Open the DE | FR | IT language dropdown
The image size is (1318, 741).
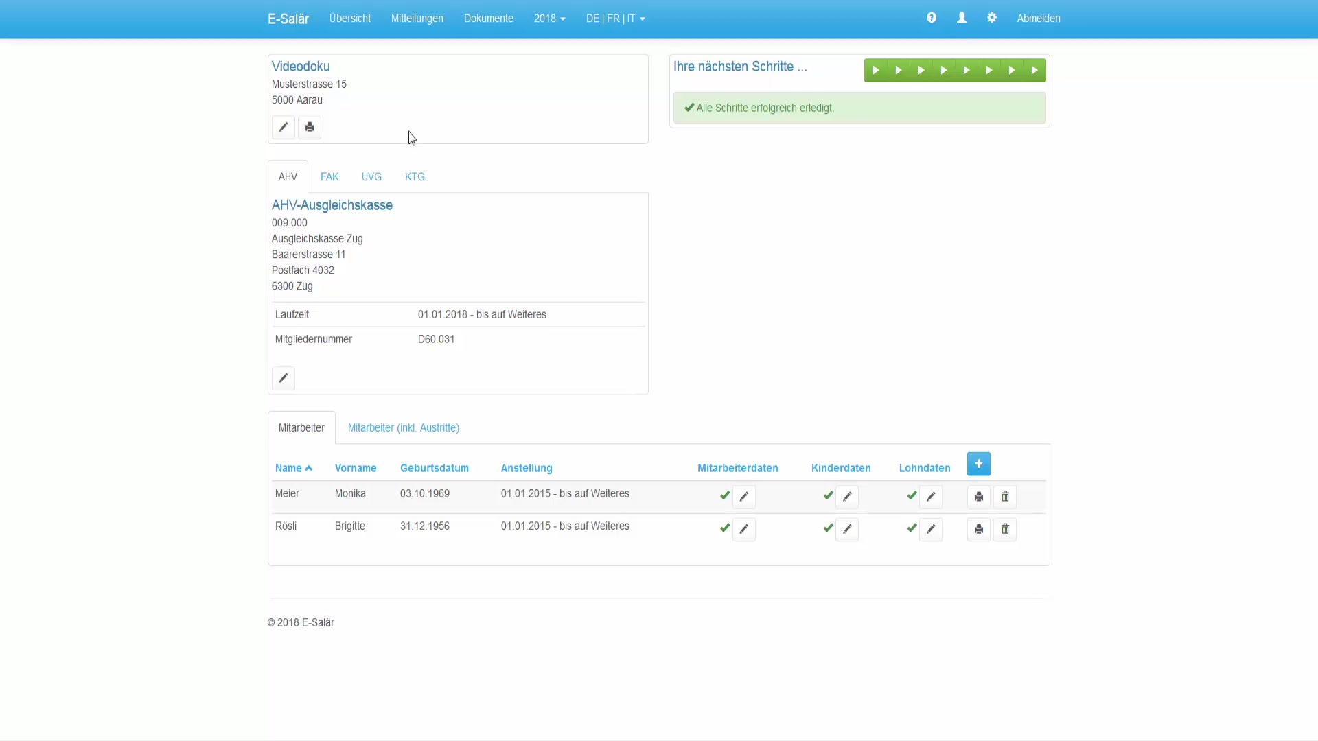click(x=615, y=19)
